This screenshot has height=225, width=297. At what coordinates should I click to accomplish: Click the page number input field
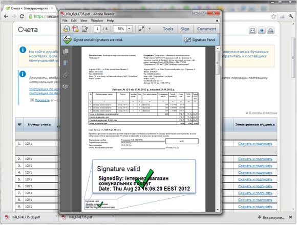97,29
